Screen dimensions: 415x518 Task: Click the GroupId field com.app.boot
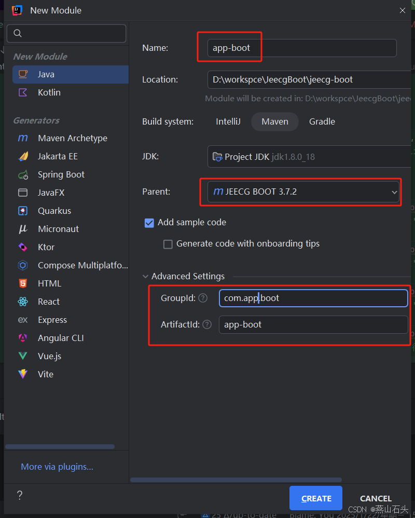pyautogui.click(x=314, y=298)
